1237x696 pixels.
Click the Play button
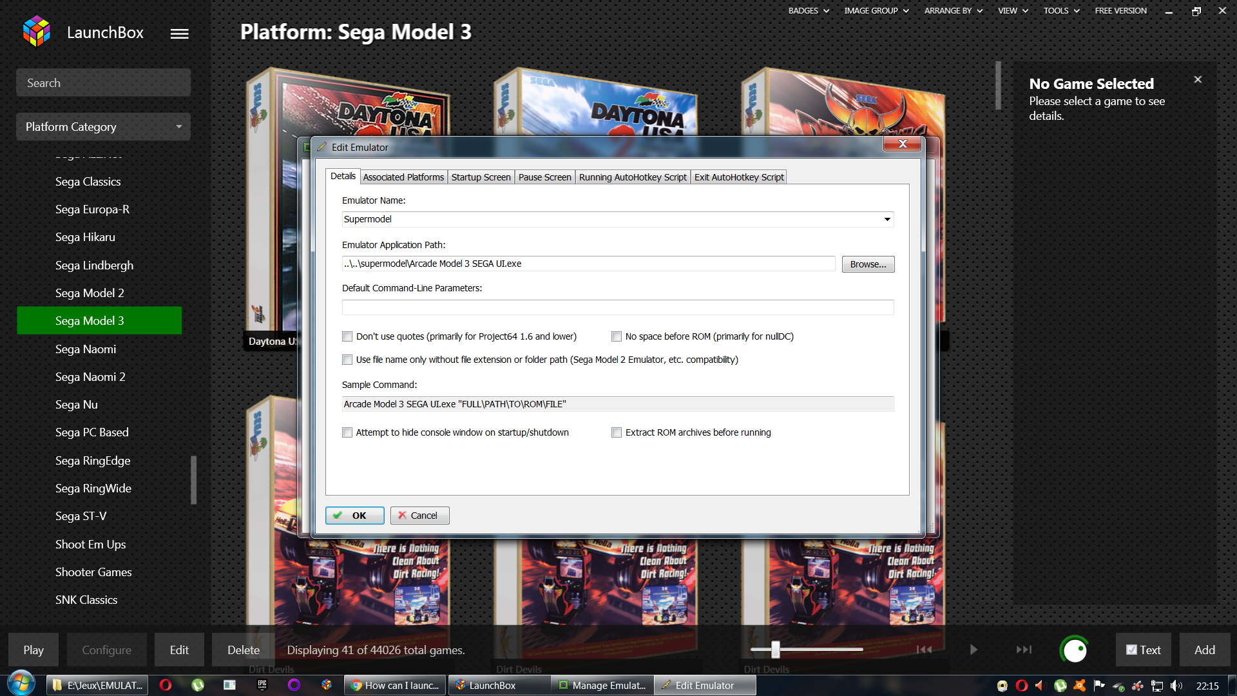point(34,650)
